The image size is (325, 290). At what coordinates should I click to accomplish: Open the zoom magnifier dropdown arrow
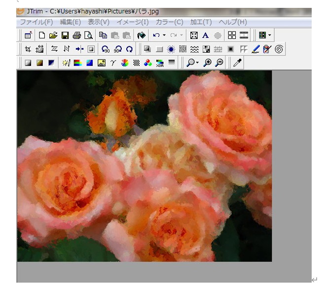pyautogui.click(x=197, y=63)
